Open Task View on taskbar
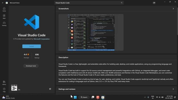Screen dimensions: 178x100 [93, 97]
